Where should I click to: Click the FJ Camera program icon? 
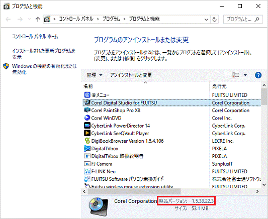pyautogui.click(x=87, y=164)
